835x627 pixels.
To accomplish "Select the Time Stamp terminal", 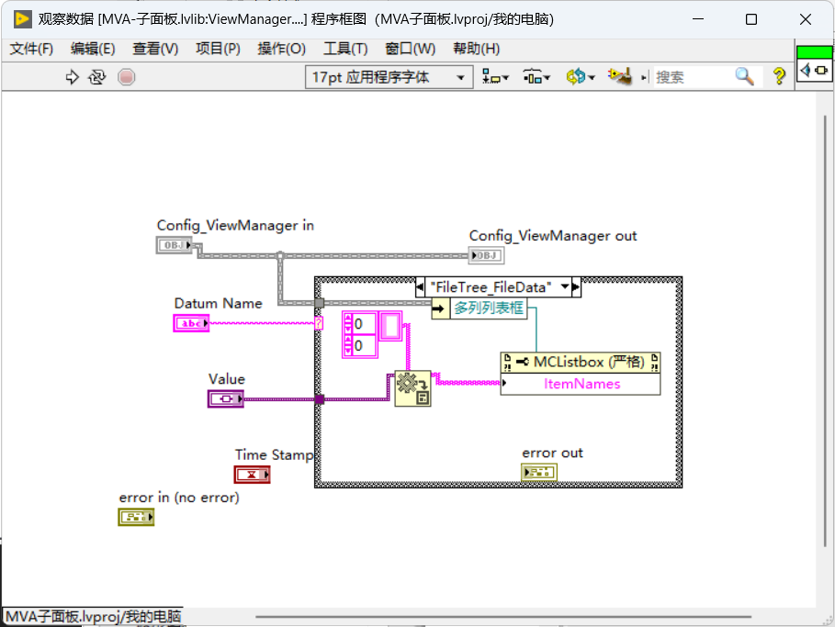I will (x=252, y=475).
